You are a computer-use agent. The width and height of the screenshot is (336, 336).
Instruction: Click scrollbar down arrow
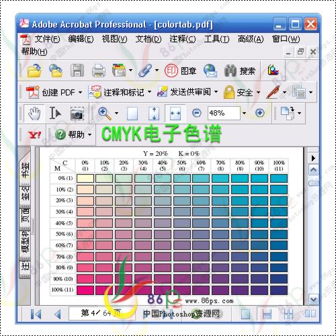coord(313,300)
